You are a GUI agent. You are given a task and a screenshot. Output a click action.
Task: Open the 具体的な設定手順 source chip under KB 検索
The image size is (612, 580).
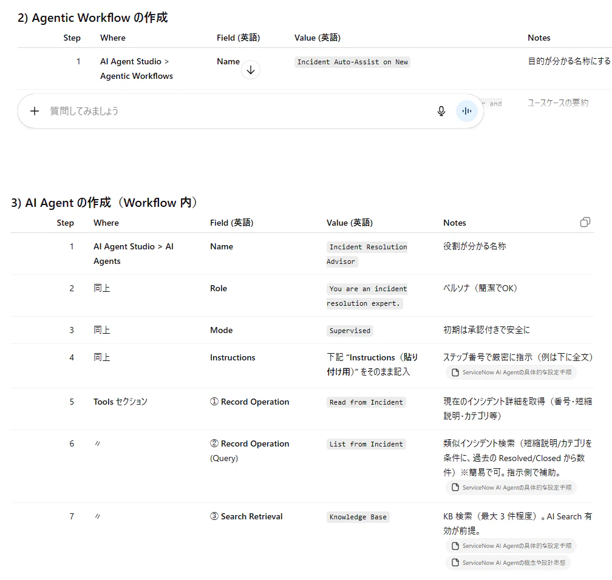tap(511, 546)
